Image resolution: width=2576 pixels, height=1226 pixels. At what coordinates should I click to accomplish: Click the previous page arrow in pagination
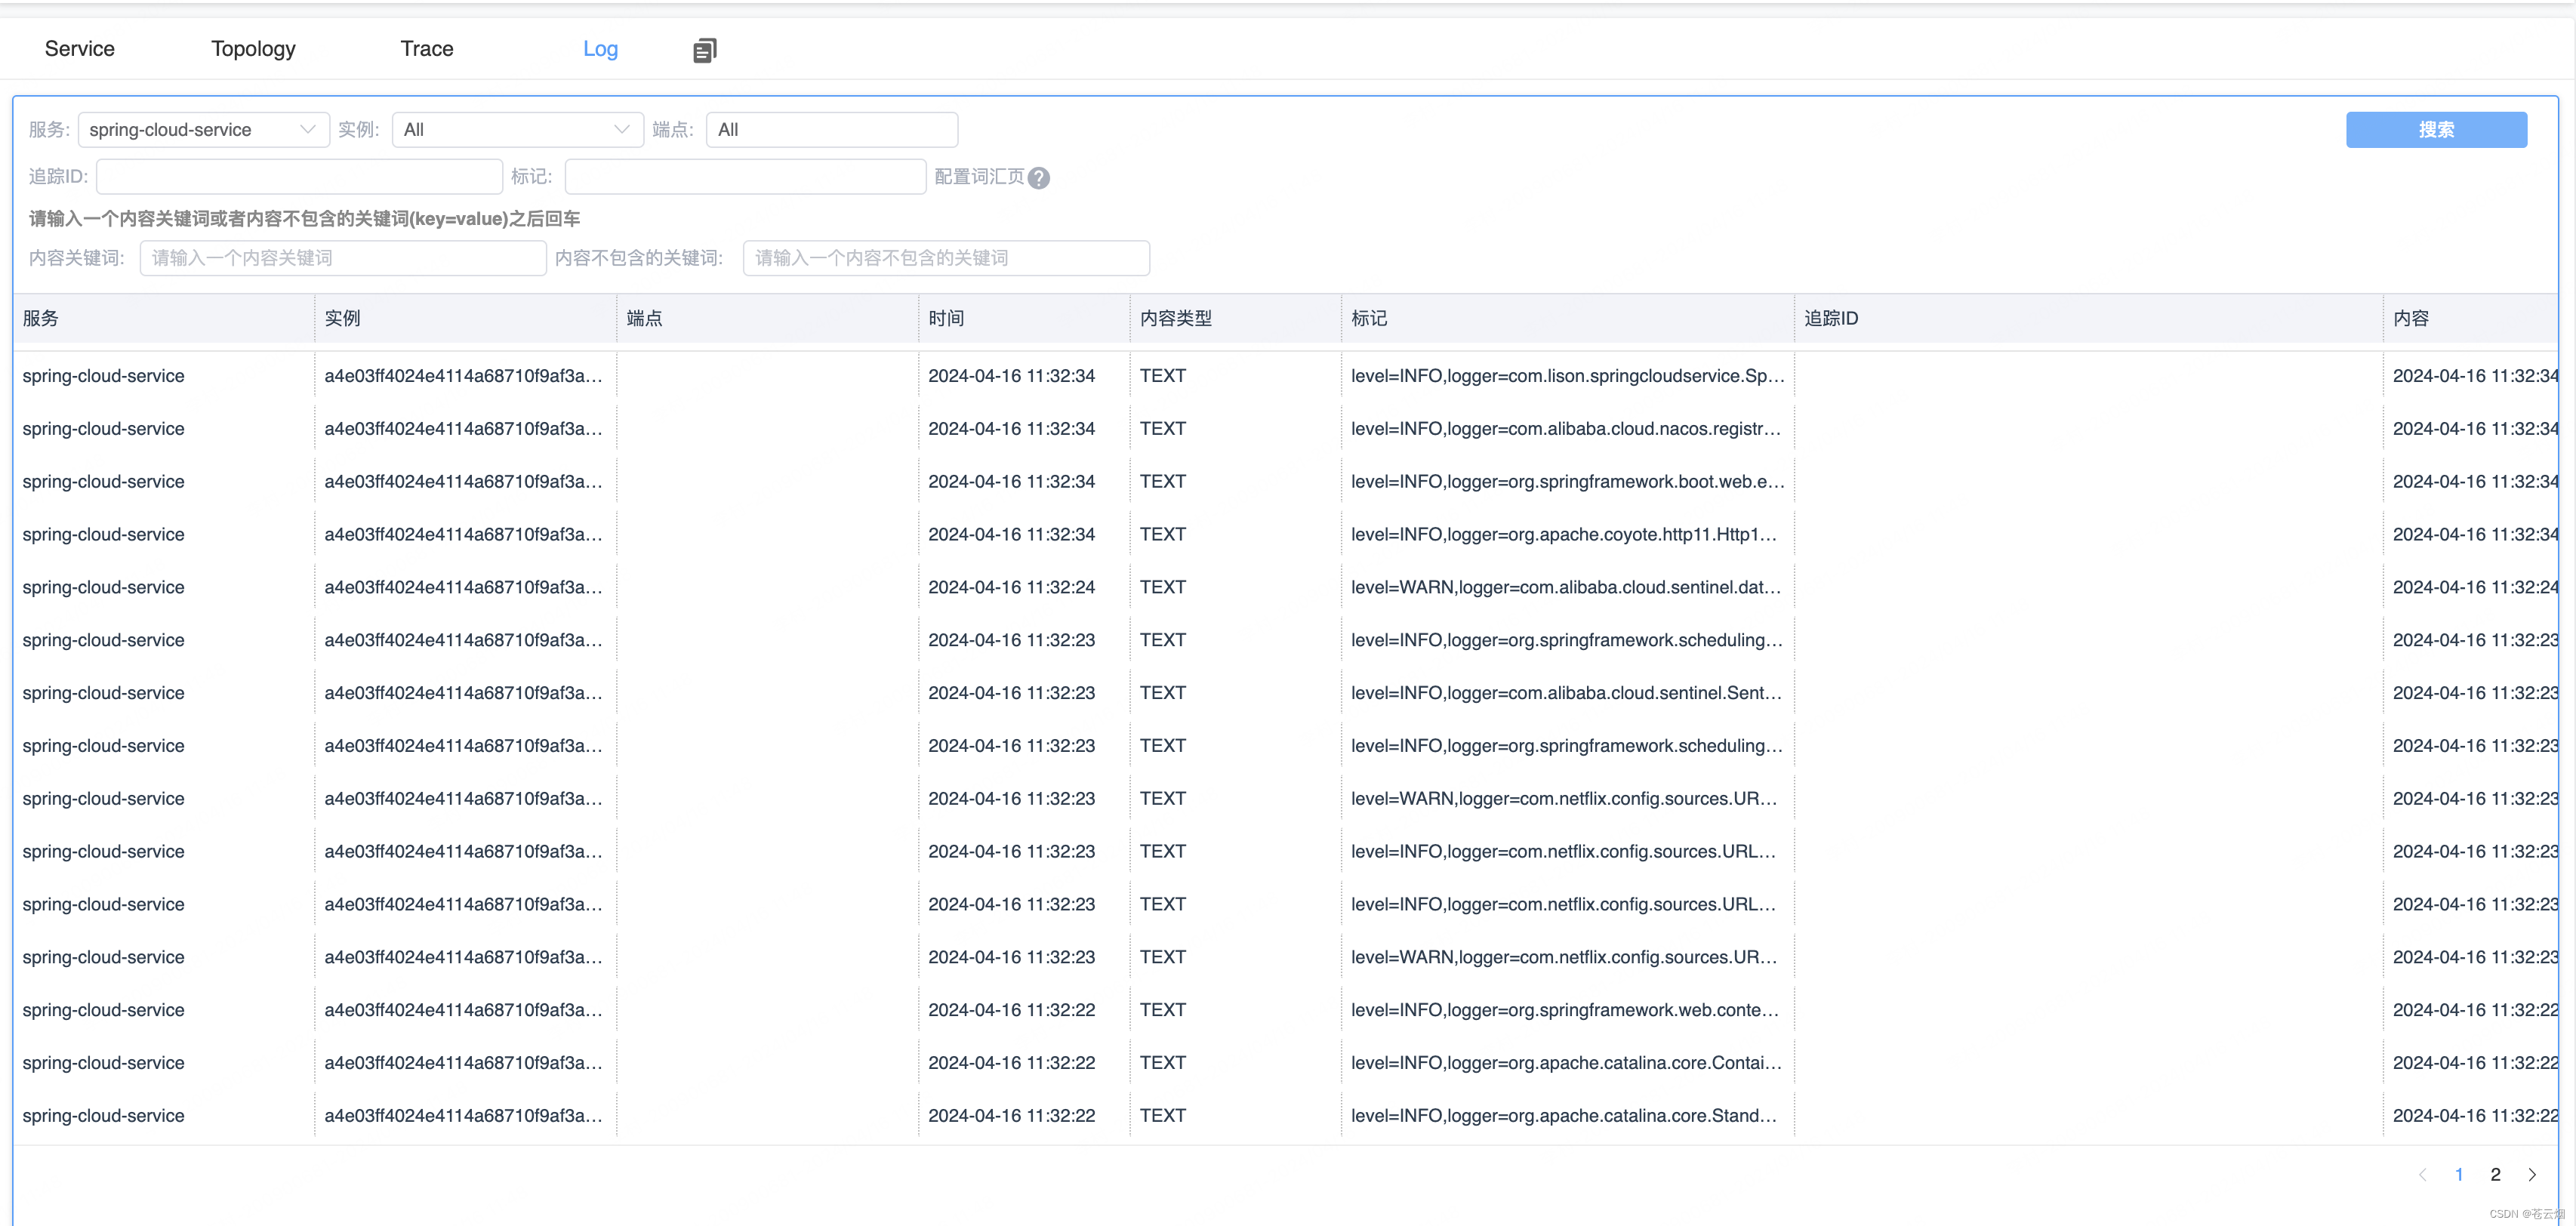coord(2422,1174)
